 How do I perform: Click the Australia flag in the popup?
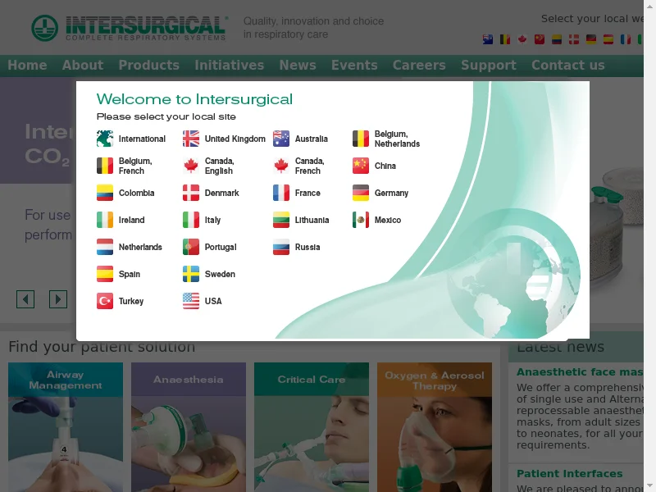(281, 139)
